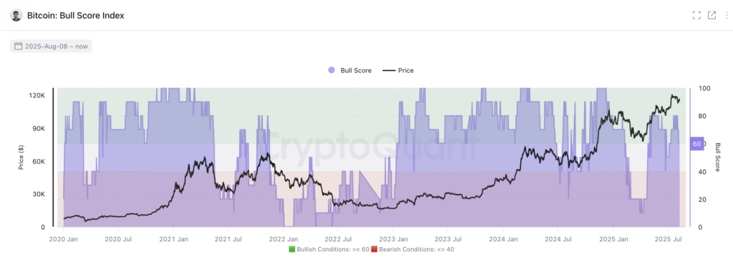
Task: Click the red Bearish Conditions legend square
Action: pyautogui.click(x=374, y=249)
